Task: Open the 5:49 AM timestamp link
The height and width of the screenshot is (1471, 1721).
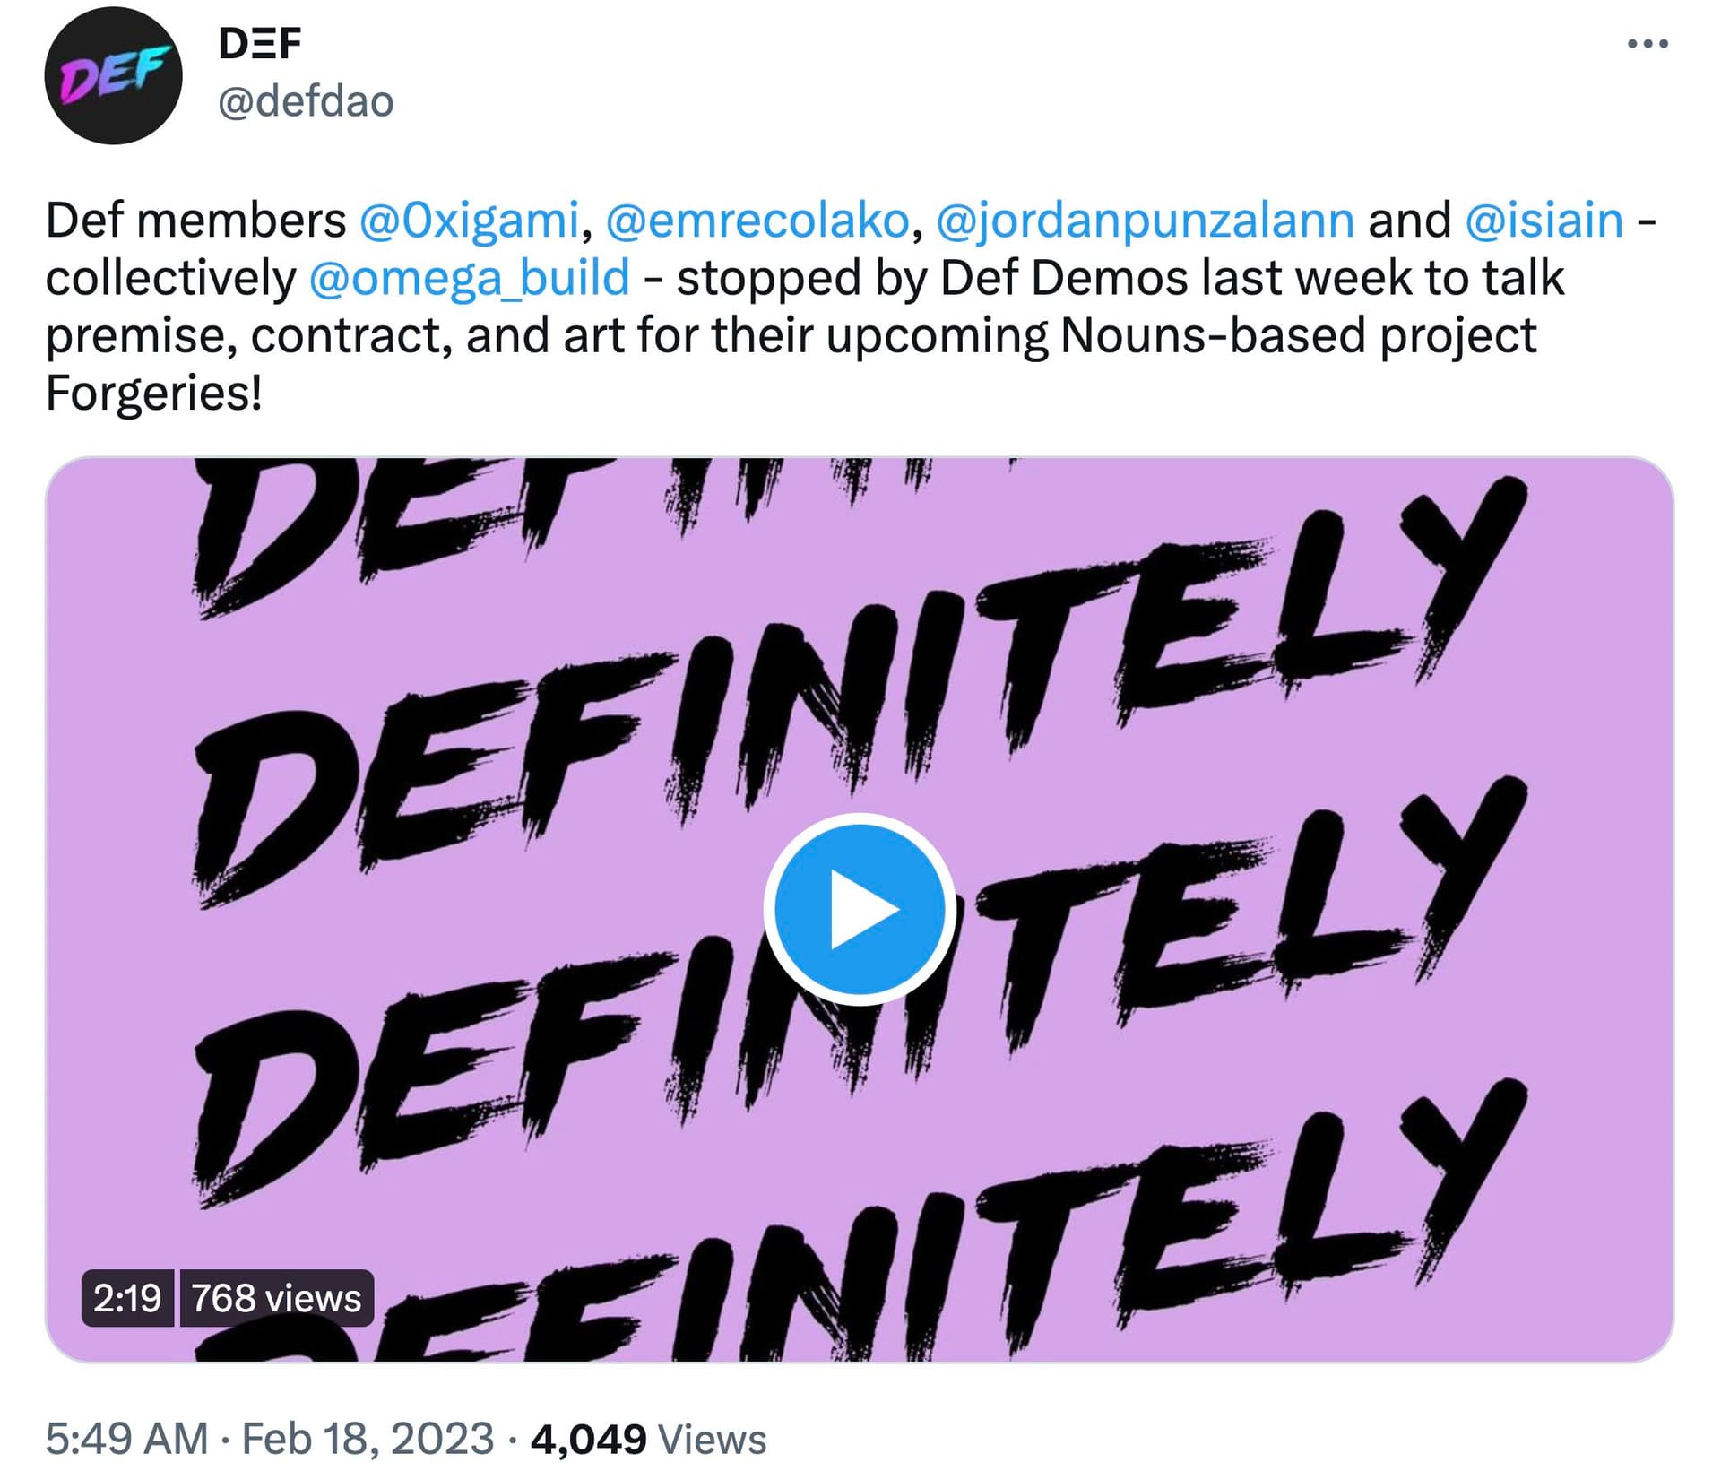Action: (126, 1439)
